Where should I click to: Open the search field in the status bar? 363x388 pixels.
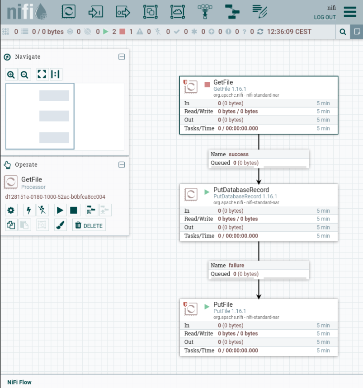[x=342, y=32]
